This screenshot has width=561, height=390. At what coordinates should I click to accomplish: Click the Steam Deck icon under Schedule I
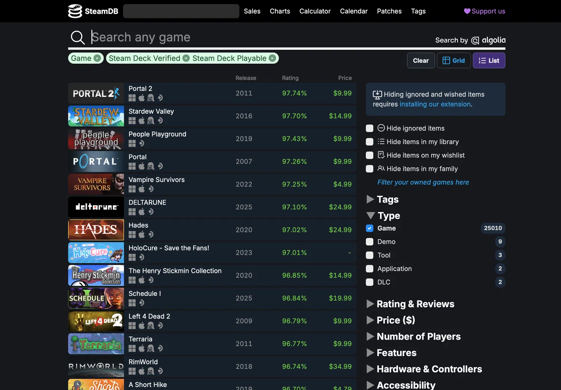click(x=141, y=303)
